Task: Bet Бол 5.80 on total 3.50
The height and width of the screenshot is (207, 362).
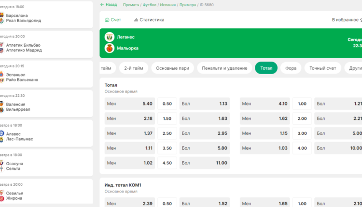Action: 205,148
